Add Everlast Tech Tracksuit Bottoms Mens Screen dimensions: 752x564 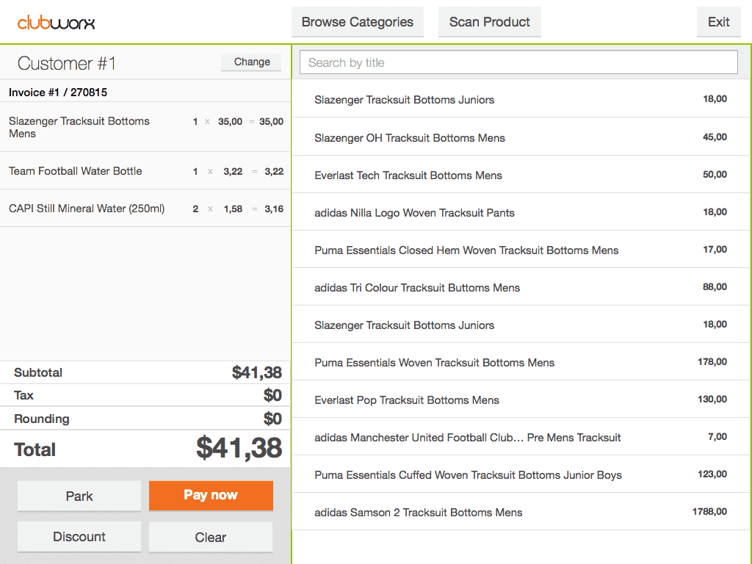[521, 175]
